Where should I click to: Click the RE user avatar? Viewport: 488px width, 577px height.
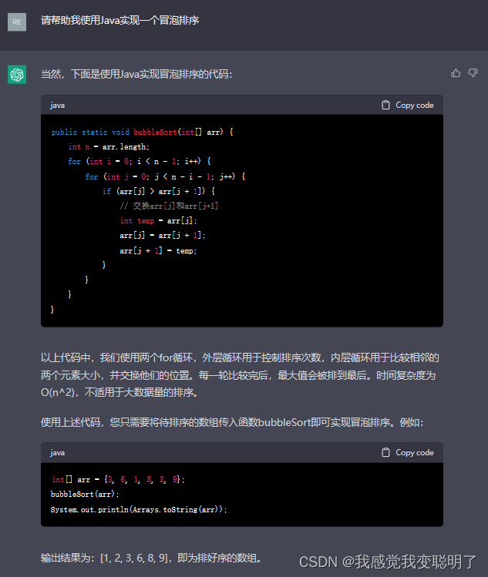pos(17,22)
